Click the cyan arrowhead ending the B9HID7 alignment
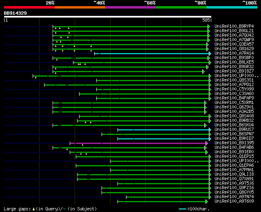 [x=210, y=139]
